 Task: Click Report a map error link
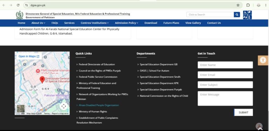(60, 114)
